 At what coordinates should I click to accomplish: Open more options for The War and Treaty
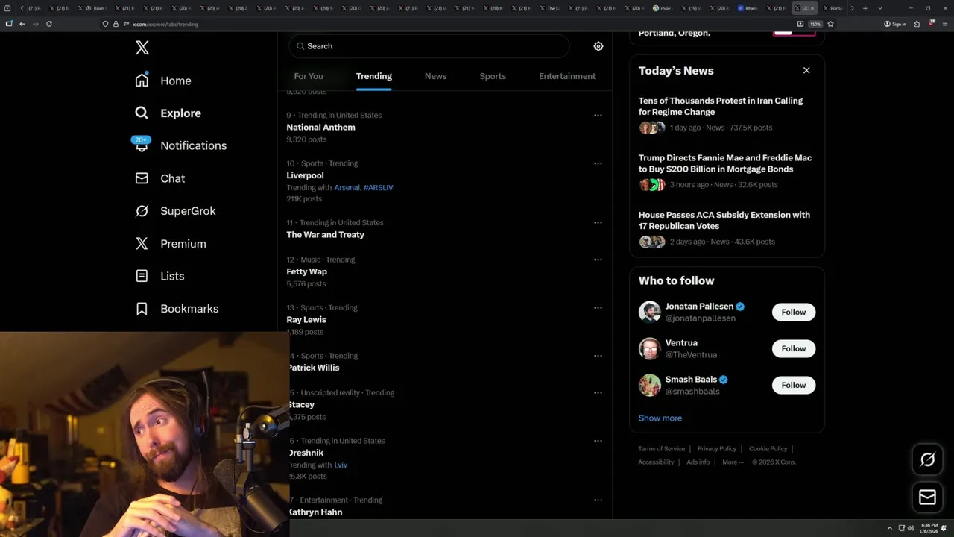point(598,223)
